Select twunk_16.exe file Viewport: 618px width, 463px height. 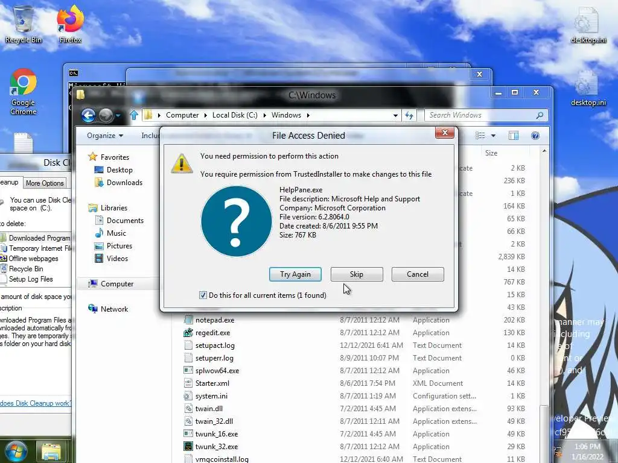coord(217,434)
